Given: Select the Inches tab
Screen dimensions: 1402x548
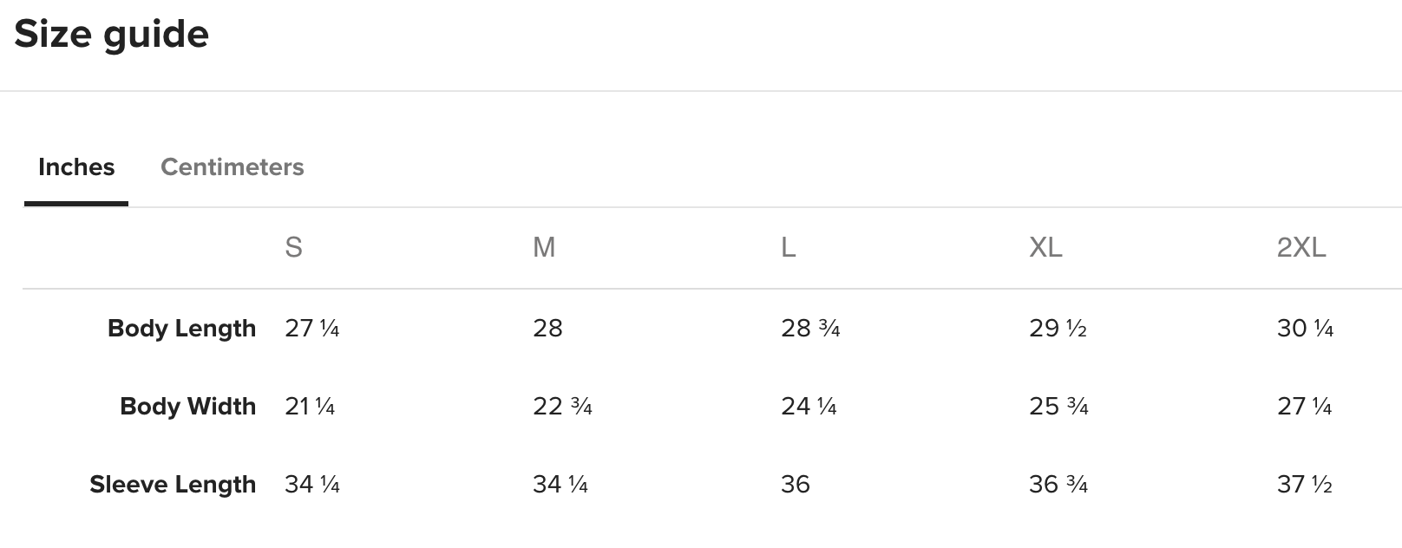Looking at the screenshot, I should tap(76, 166).
